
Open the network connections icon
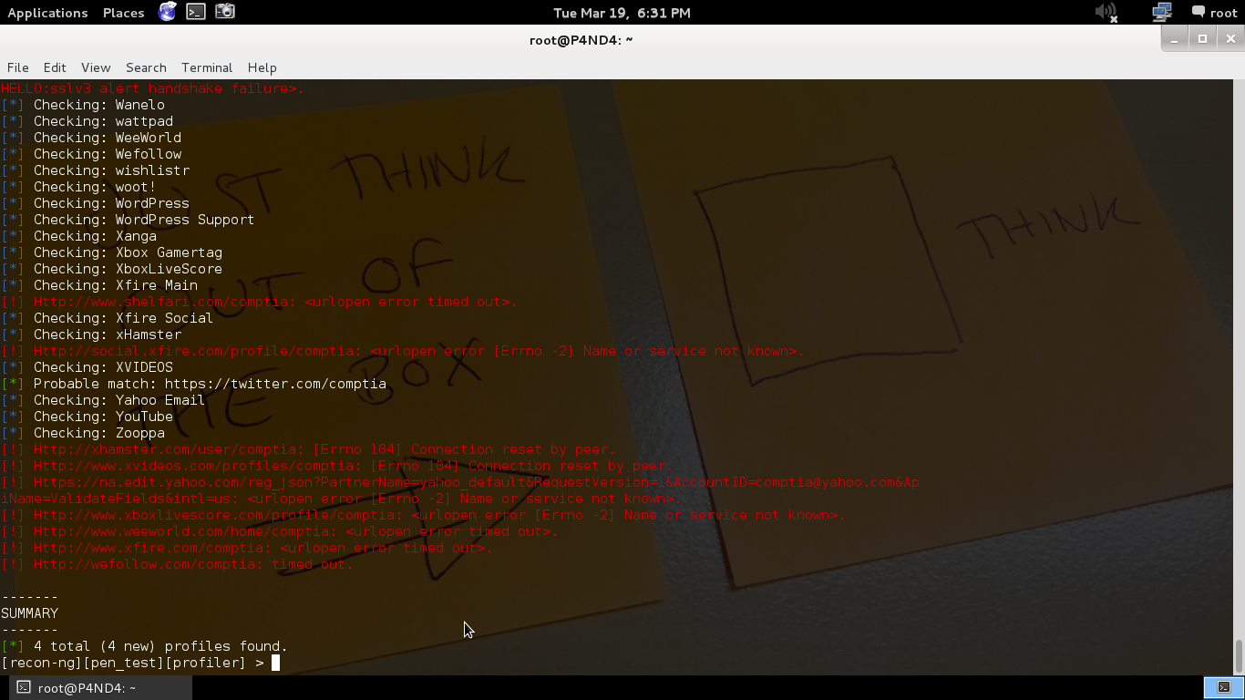[x=1161, y=12]
